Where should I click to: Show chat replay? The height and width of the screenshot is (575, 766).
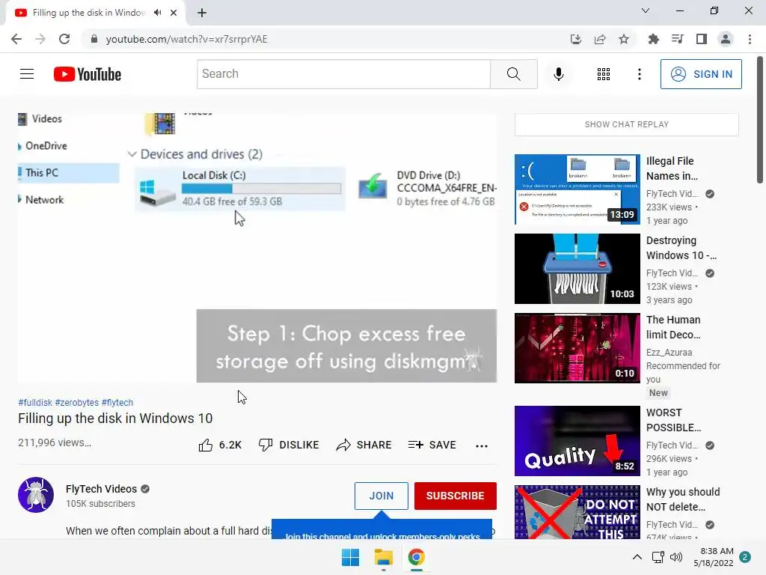(x=626, y=124)
